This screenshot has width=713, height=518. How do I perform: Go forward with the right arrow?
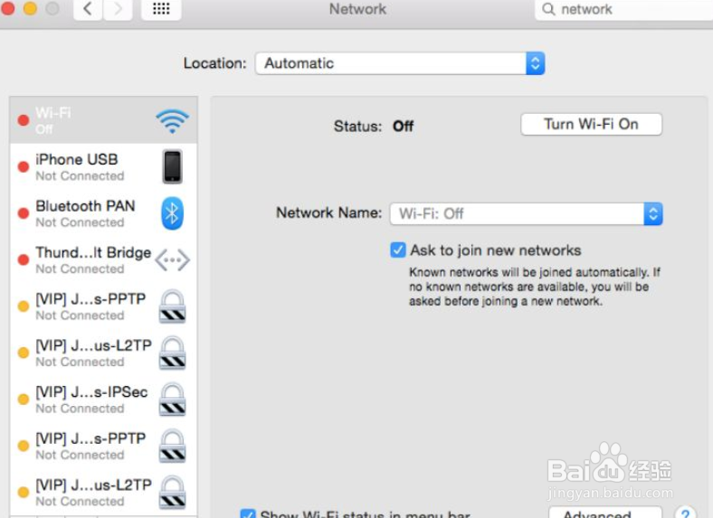(x=118, y=9)
